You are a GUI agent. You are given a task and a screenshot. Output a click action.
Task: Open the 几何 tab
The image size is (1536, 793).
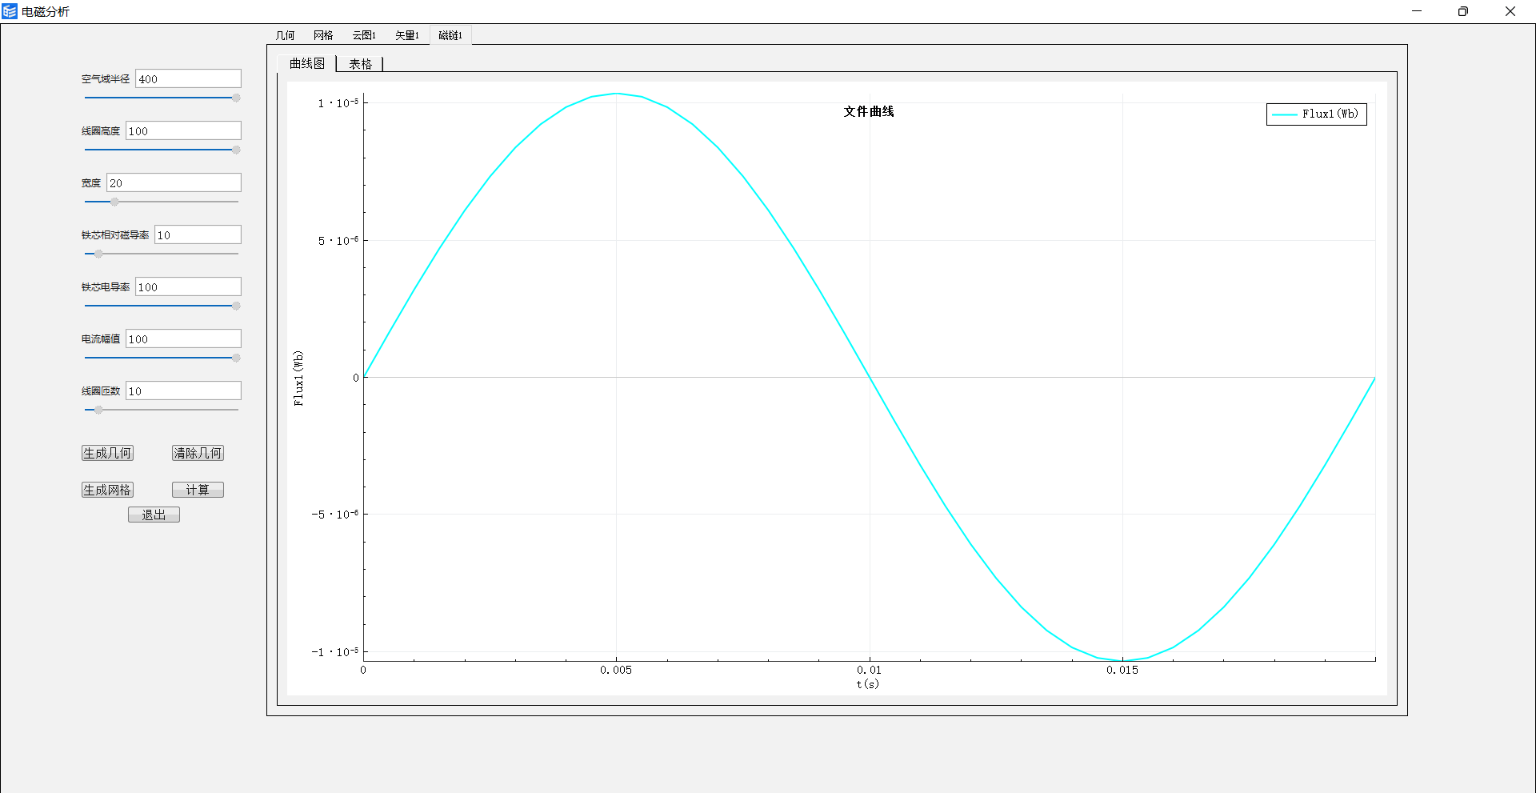(x=285, y=35)
